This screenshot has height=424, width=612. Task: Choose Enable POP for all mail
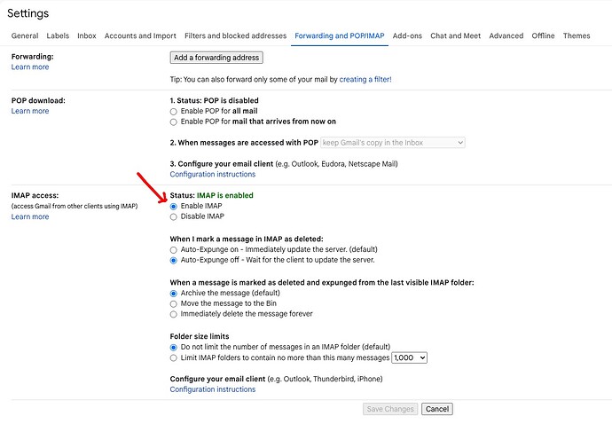tap(174, 111)
